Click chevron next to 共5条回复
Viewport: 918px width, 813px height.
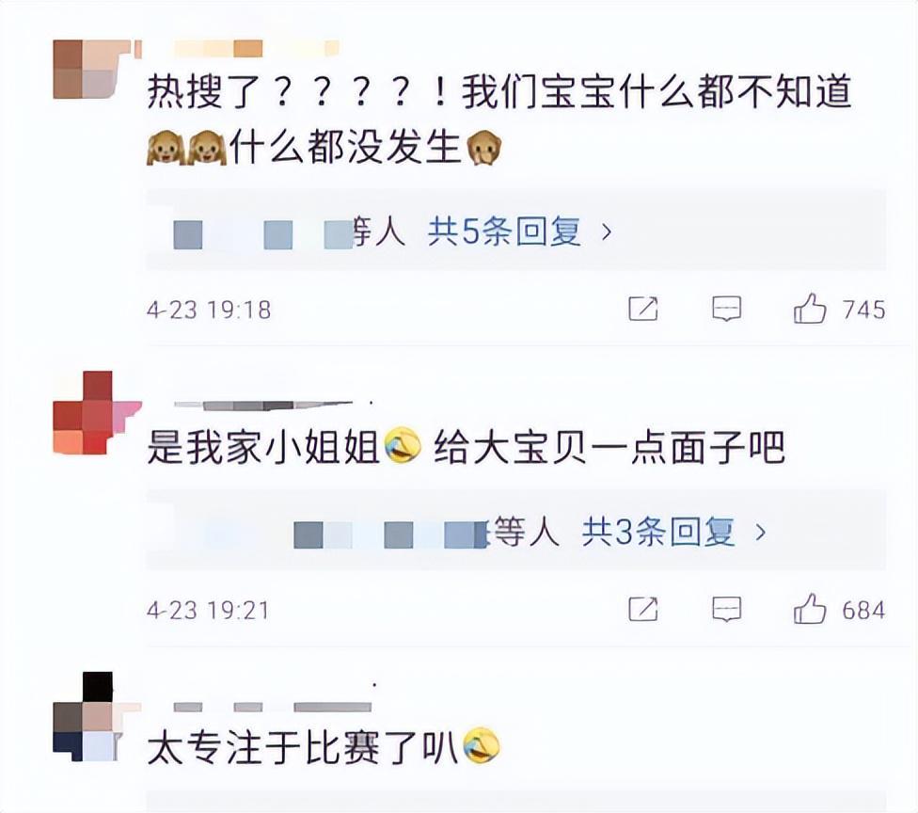(607, 232)
